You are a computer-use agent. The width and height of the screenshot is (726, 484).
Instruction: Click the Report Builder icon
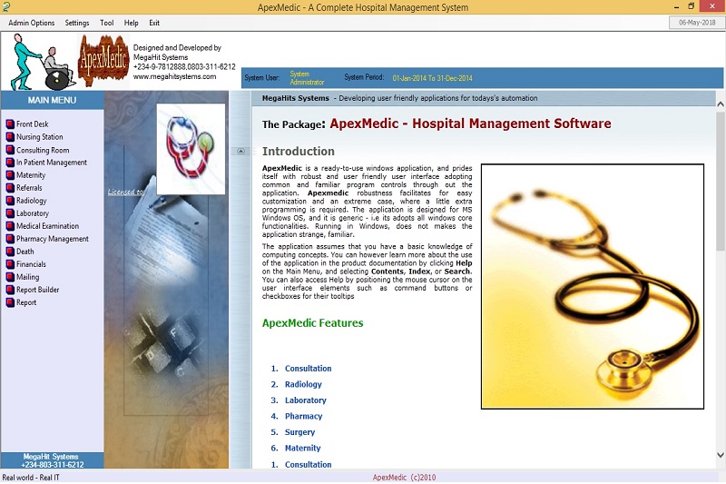click(10, 290)
